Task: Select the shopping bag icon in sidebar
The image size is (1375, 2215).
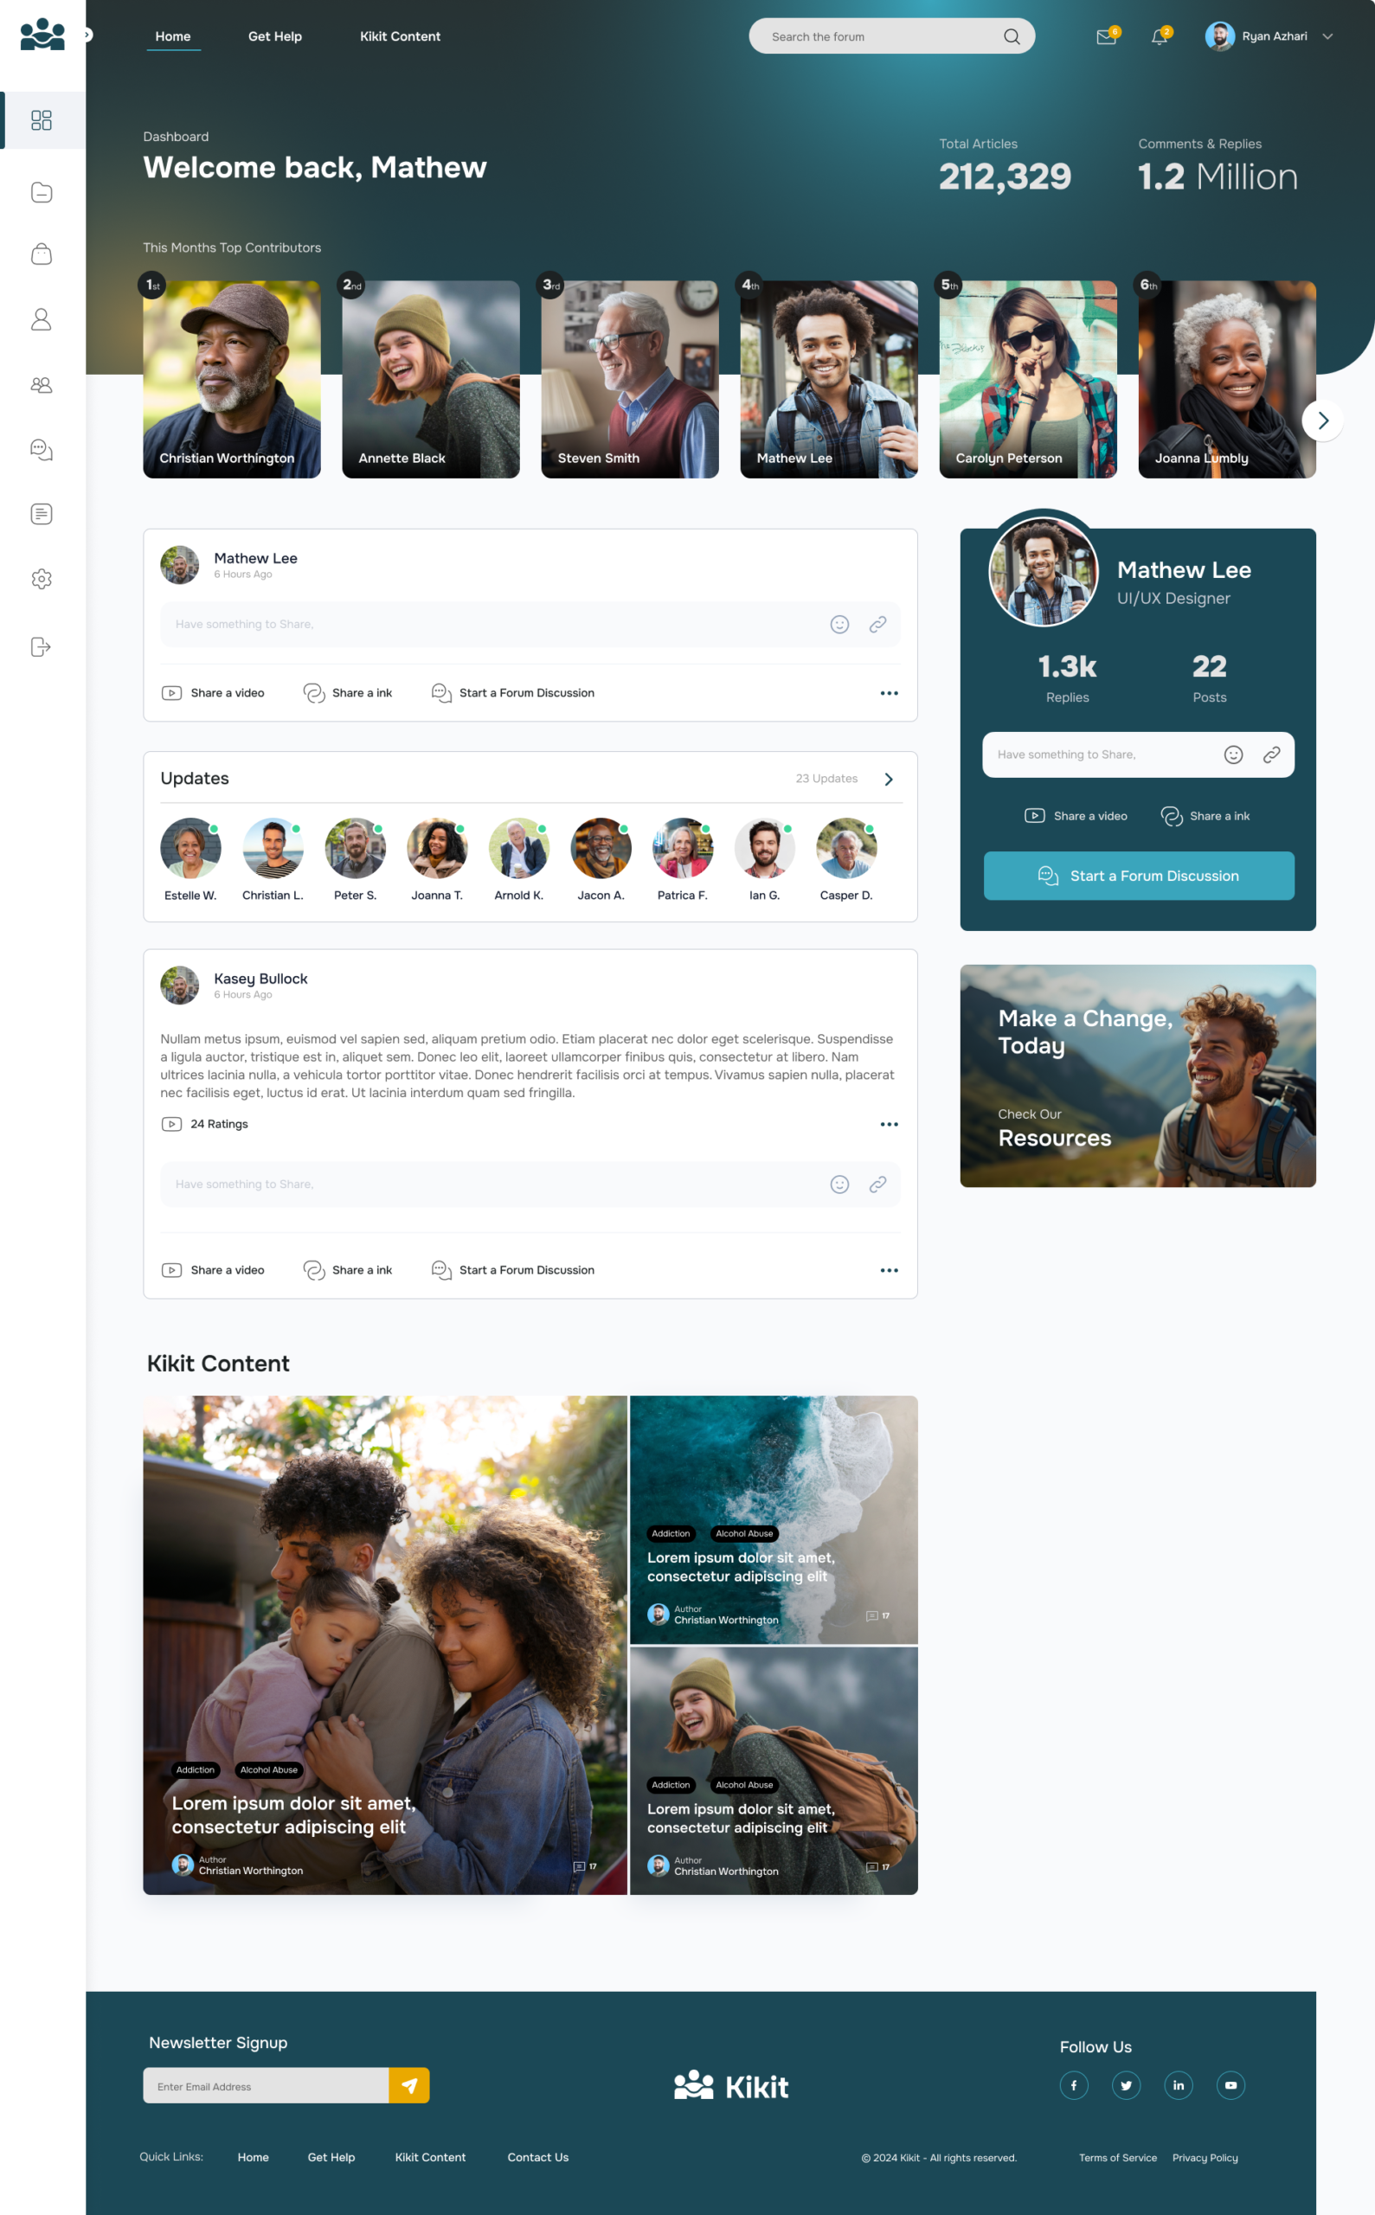Action: click(42, 254)
